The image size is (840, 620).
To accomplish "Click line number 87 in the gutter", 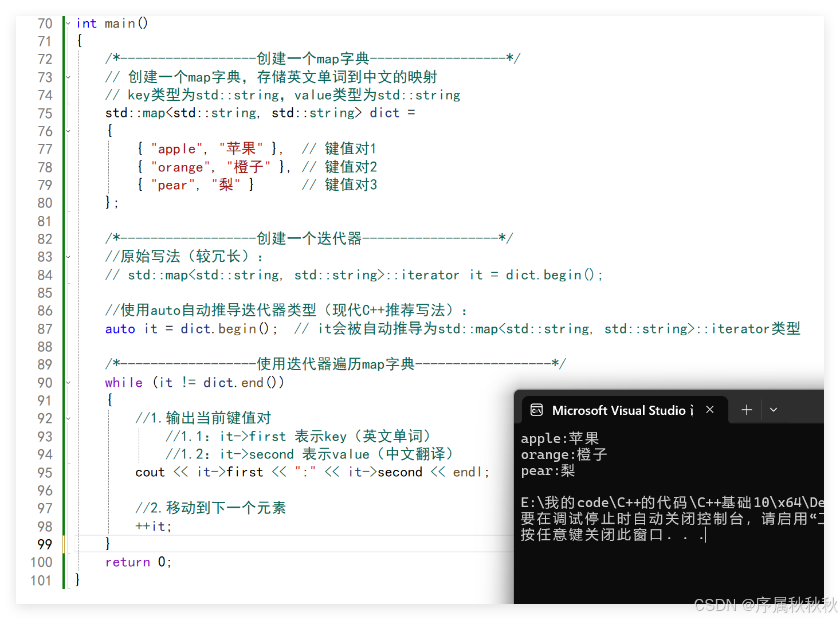I will pos(45,329).
